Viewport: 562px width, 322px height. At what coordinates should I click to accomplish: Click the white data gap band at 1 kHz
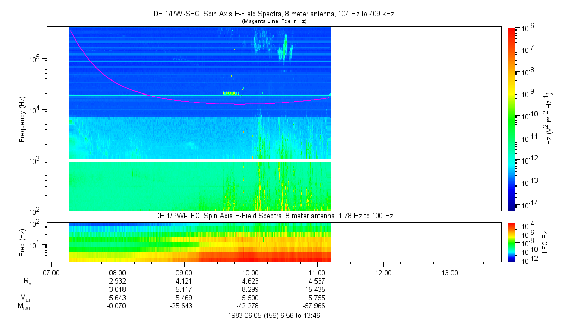point(200,160)
